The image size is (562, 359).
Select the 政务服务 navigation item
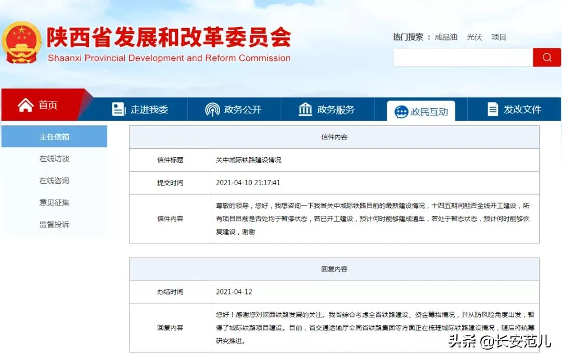(327, 109)
